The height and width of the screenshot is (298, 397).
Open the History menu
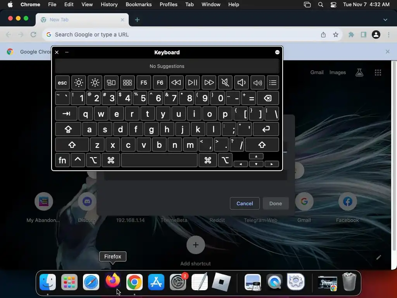pyautogui.click(x=109, y=5)
